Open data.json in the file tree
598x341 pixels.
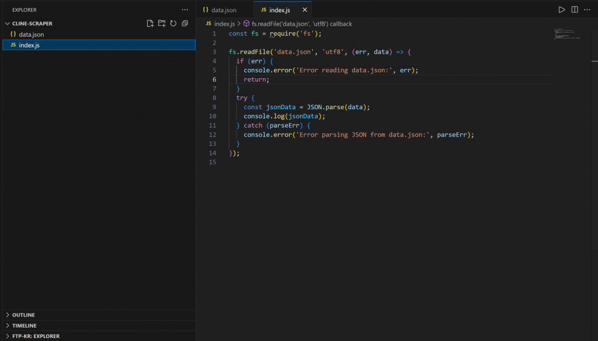tap(31, 34)
